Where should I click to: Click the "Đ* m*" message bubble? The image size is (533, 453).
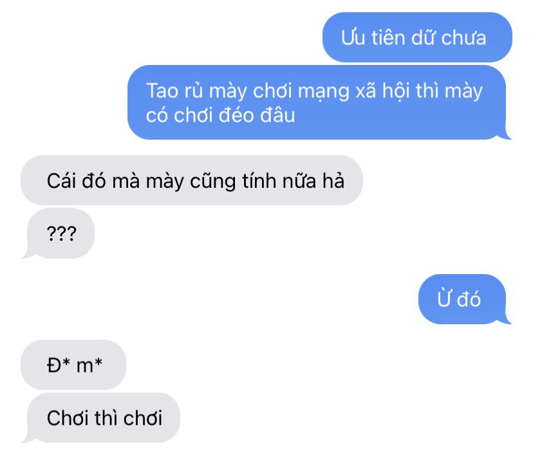73,365
